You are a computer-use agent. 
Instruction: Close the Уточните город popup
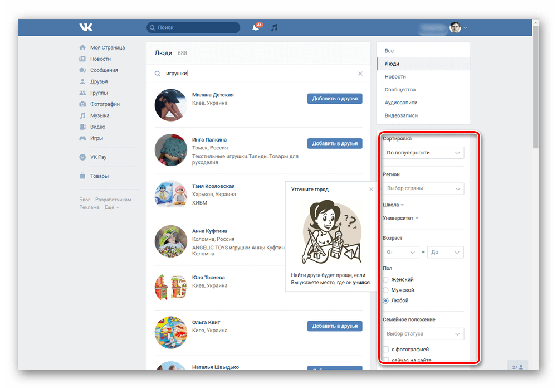(371, 190)
